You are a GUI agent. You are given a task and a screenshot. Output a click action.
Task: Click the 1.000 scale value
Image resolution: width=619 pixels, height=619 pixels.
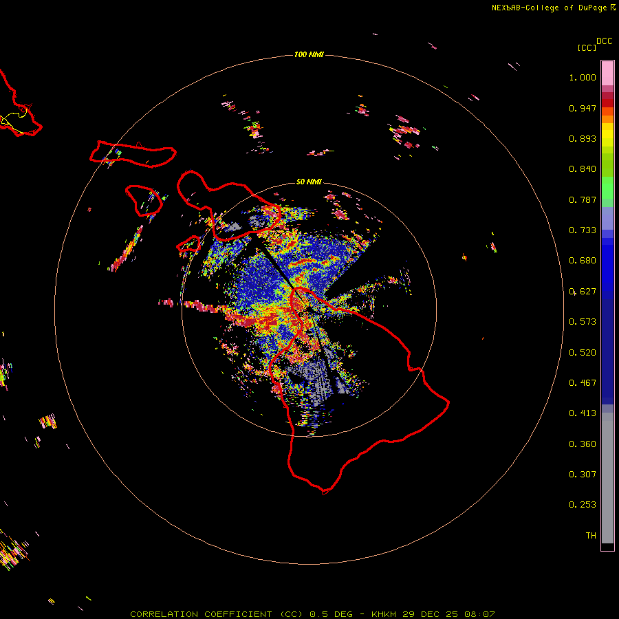click(583, 77)
